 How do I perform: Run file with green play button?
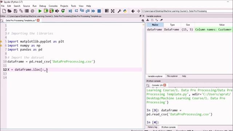(40, 11)
